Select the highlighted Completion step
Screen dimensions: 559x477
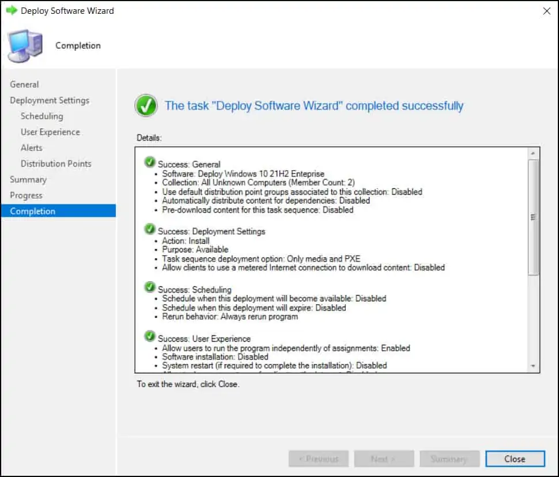[x=58, y=211]
